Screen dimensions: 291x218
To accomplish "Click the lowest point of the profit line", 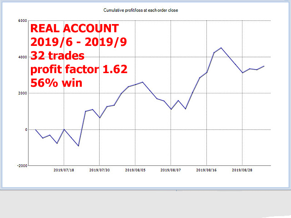I will [79, 146].
